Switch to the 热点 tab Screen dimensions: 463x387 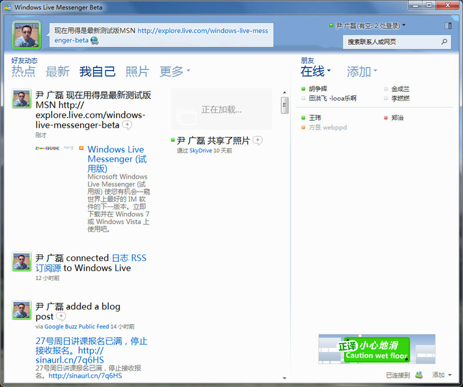pos(24,71)
